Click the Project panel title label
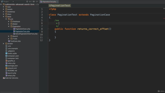The width and height of the screenshot is (165, 93). coord(6,2)
